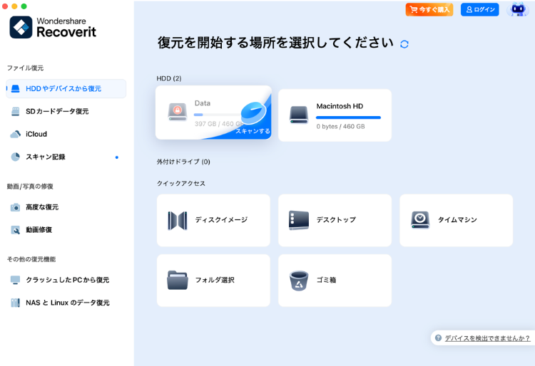
Task: Open the robot assistant avatar icon
Action: (x=518, y=9)
